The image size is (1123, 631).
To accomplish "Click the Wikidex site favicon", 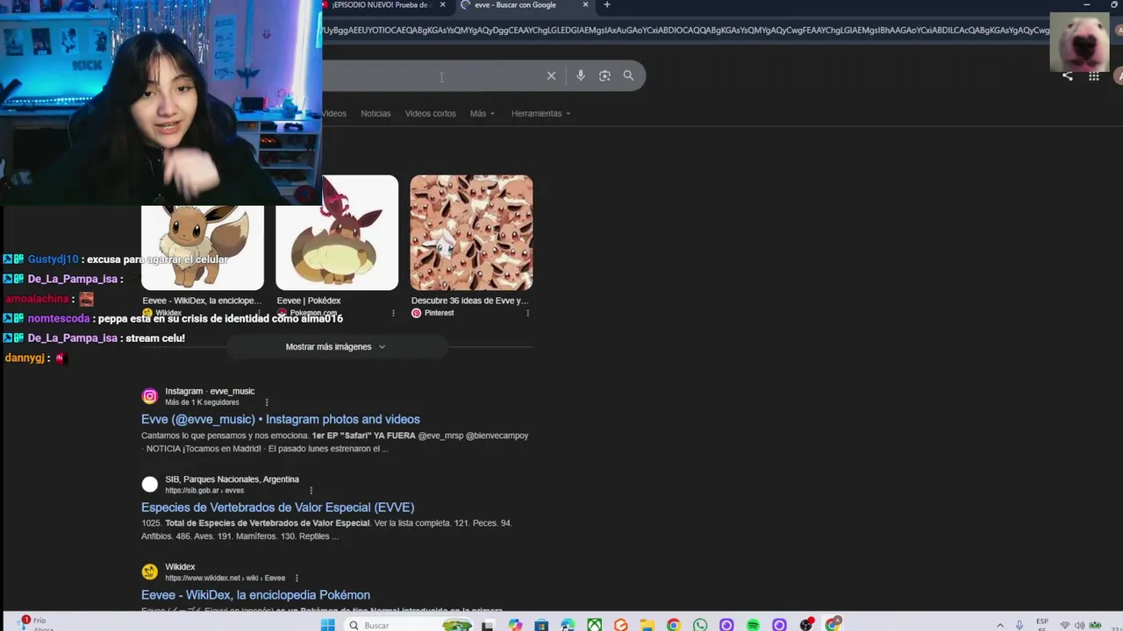I will tap(150, 571).
